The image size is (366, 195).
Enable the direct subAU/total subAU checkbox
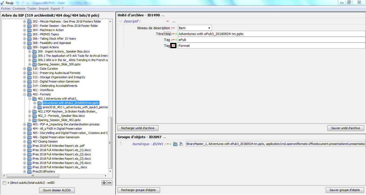4,183
